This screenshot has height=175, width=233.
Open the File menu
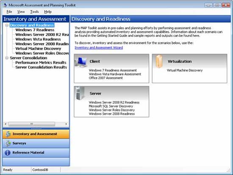coord(9,11)
